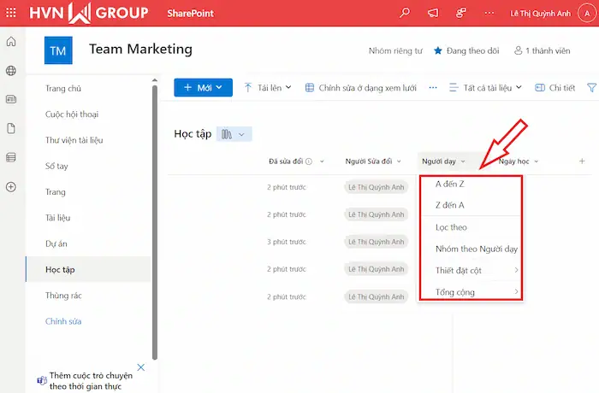599x393 pixels.
Task: Click the Chi tiết details pane button
Action: [x=555, y=87]
